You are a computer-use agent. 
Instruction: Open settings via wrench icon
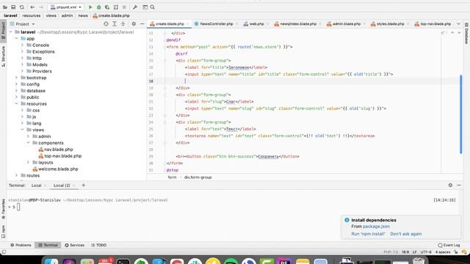click(135, 7)
